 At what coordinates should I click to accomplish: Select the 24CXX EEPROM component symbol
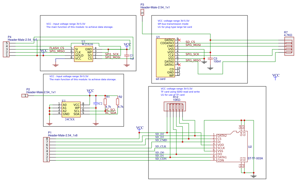click(x=72, y=110)
